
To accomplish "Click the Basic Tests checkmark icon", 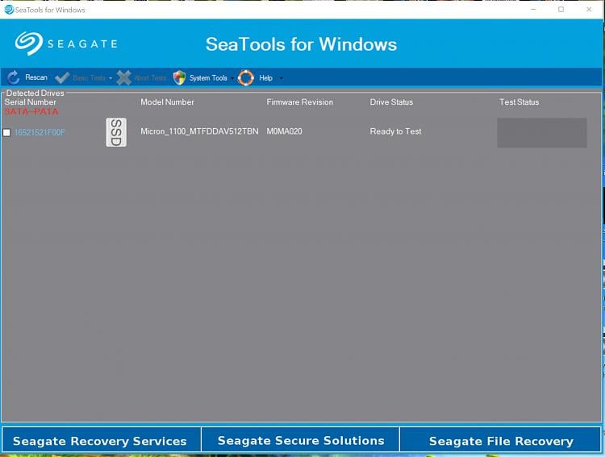I will pyautogui.click(x=62, y=77).
